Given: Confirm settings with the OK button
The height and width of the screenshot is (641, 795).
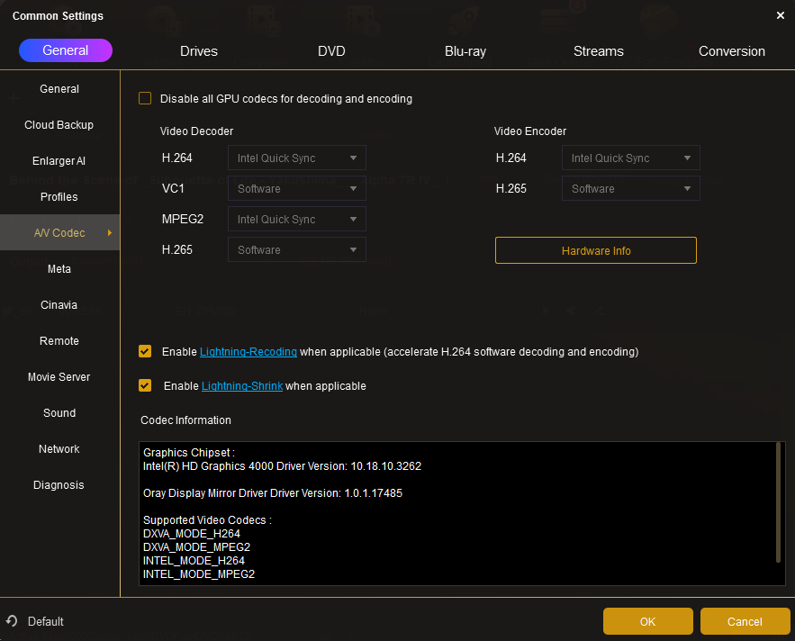Looking at the screenshot, I should click(x=647, y=621).
